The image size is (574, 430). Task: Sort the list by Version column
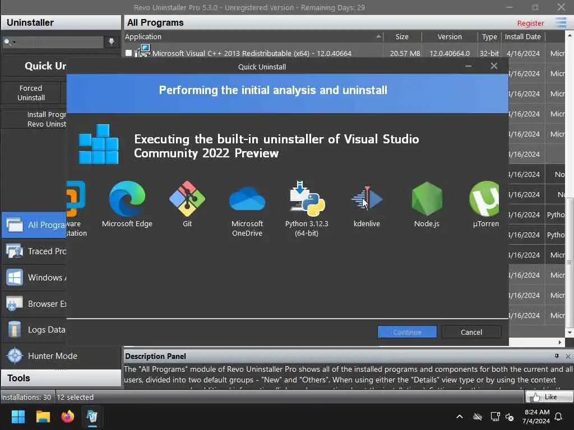[450, 36]
